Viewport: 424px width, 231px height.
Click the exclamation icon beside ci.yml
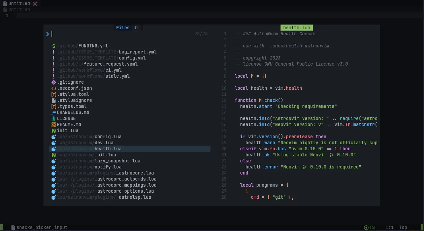click(54, 70)
